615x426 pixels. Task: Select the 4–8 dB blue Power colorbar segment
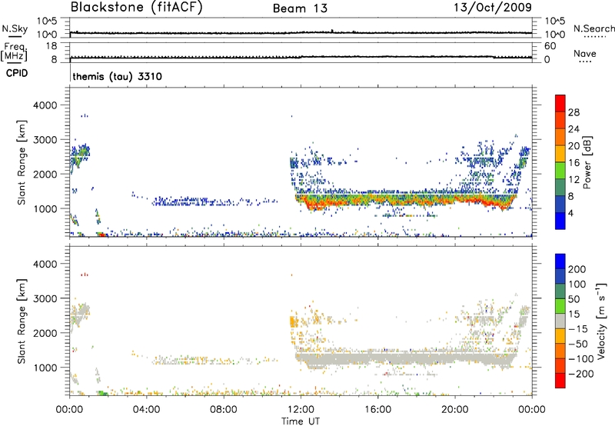(560, 204)
